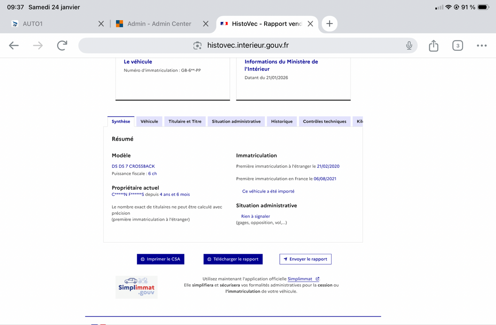Screen dimensions: 496x325
Task: Click Envoyer le rapport button
Action: [305, 259]
